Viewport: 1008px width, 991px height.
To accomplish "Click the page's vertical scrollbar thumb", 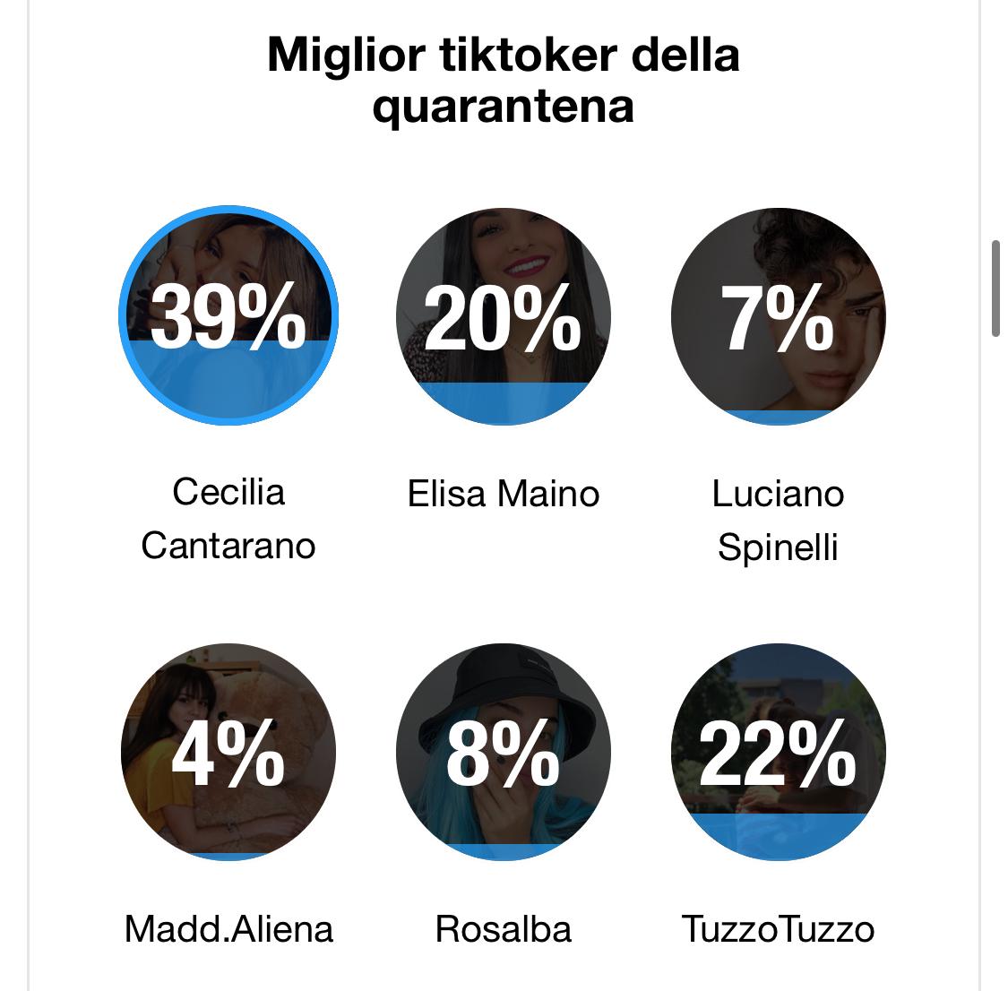I will tap(995, 288).
